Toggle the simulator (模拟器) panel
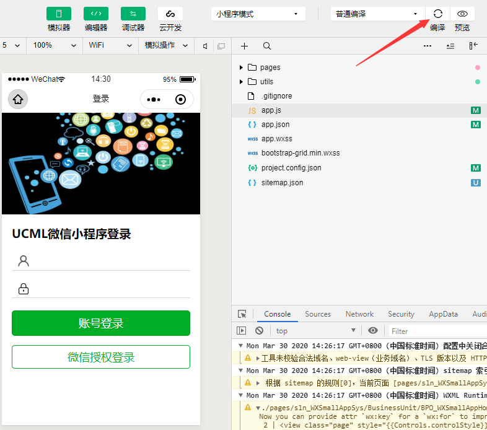 (x=59, y=14)
